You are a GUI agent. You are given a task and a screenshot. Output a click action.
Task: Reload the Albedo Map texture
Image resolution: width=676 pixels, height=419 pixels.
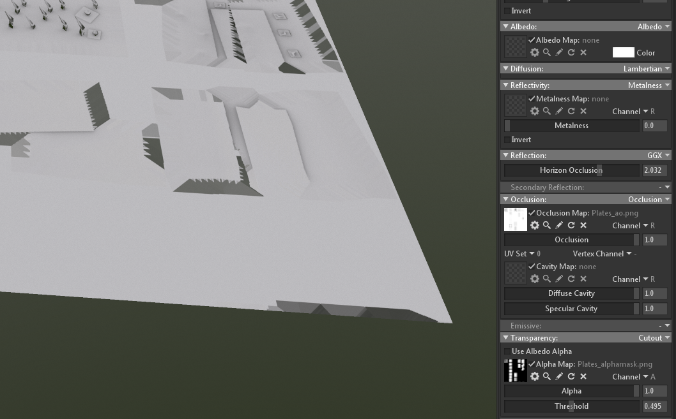571,52
